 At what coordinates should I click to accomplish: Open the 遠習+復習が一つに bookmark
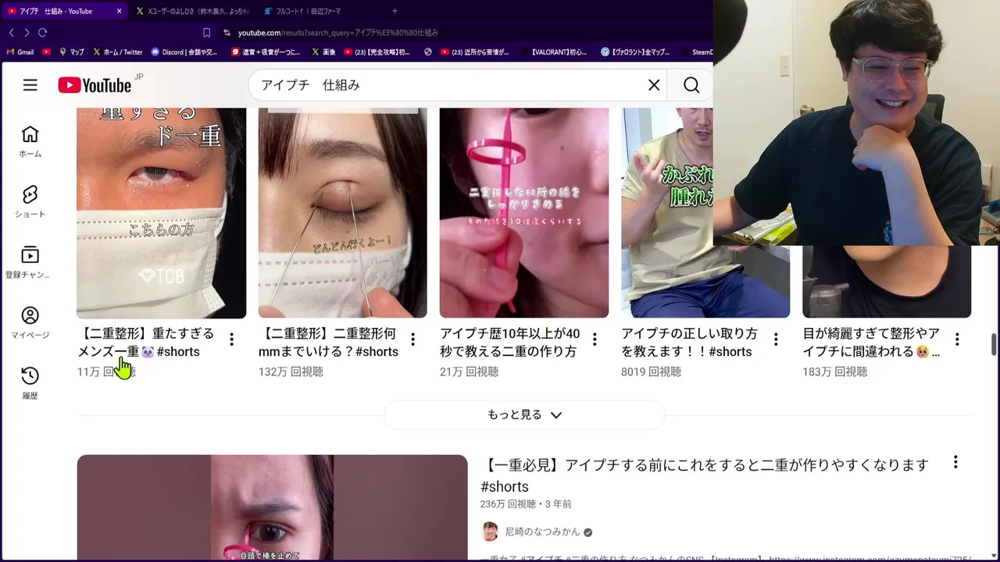coord(266,52)
